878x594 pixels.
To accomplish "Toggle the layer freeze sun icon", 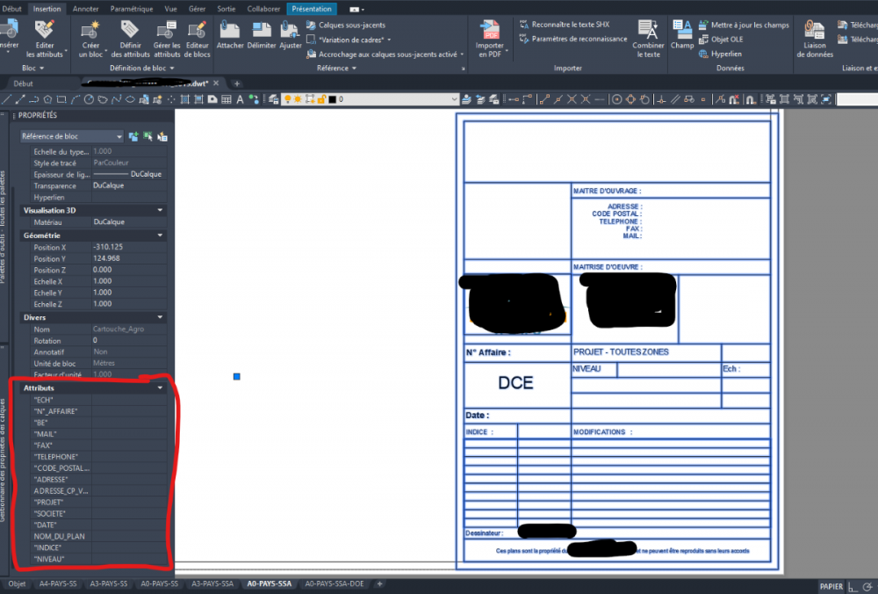I will click(x=298, y=100).
